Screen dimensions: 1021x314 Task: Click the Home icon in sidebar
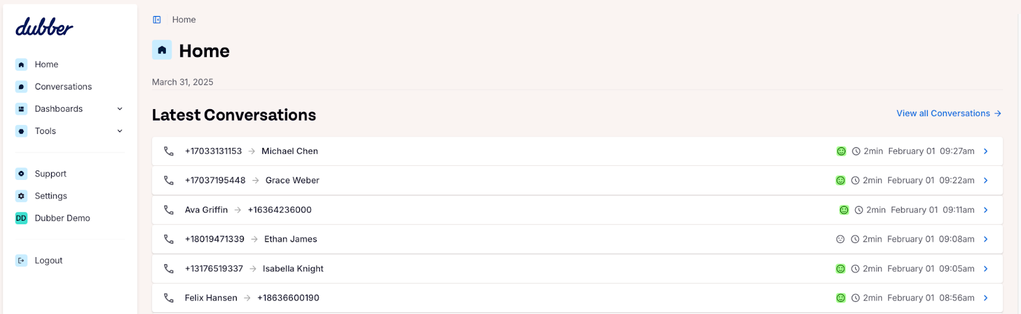pyautogui.click(x=21, y=64)
